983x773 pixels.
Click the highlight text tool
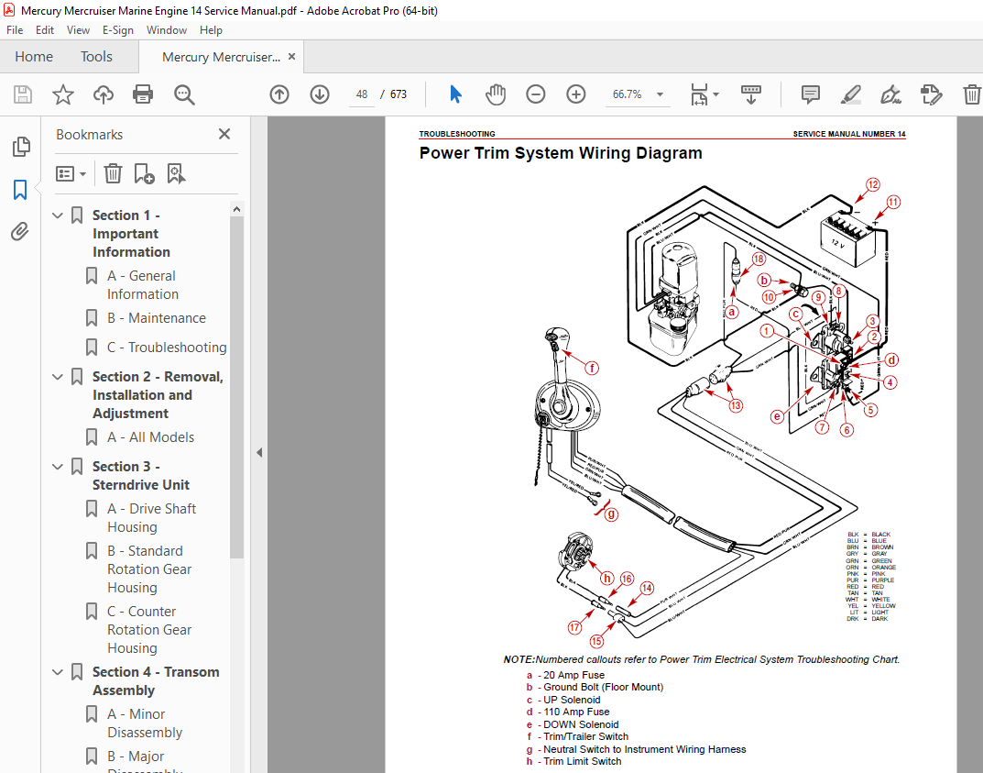click(x=850, y=94)
